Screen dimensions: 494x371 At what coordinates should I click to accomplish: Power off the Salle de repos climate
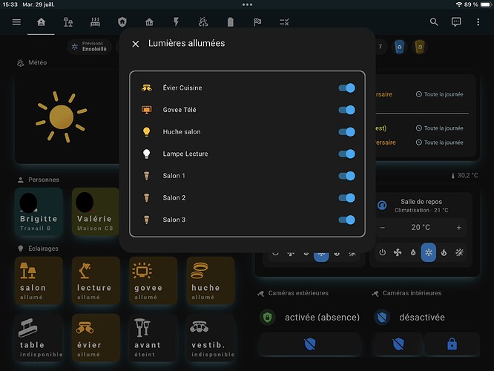[382, 252]
